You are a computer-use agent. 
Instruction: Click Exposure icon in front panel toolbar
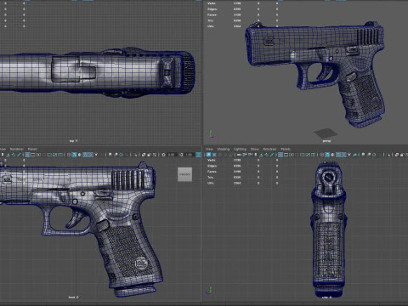pos(163,155)
